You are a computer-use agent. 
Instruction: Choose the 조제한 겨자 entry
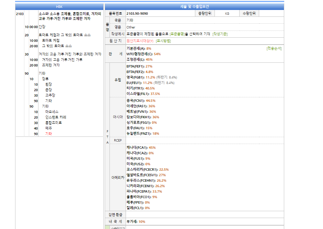pyautogui.click(x=51, y=65)
